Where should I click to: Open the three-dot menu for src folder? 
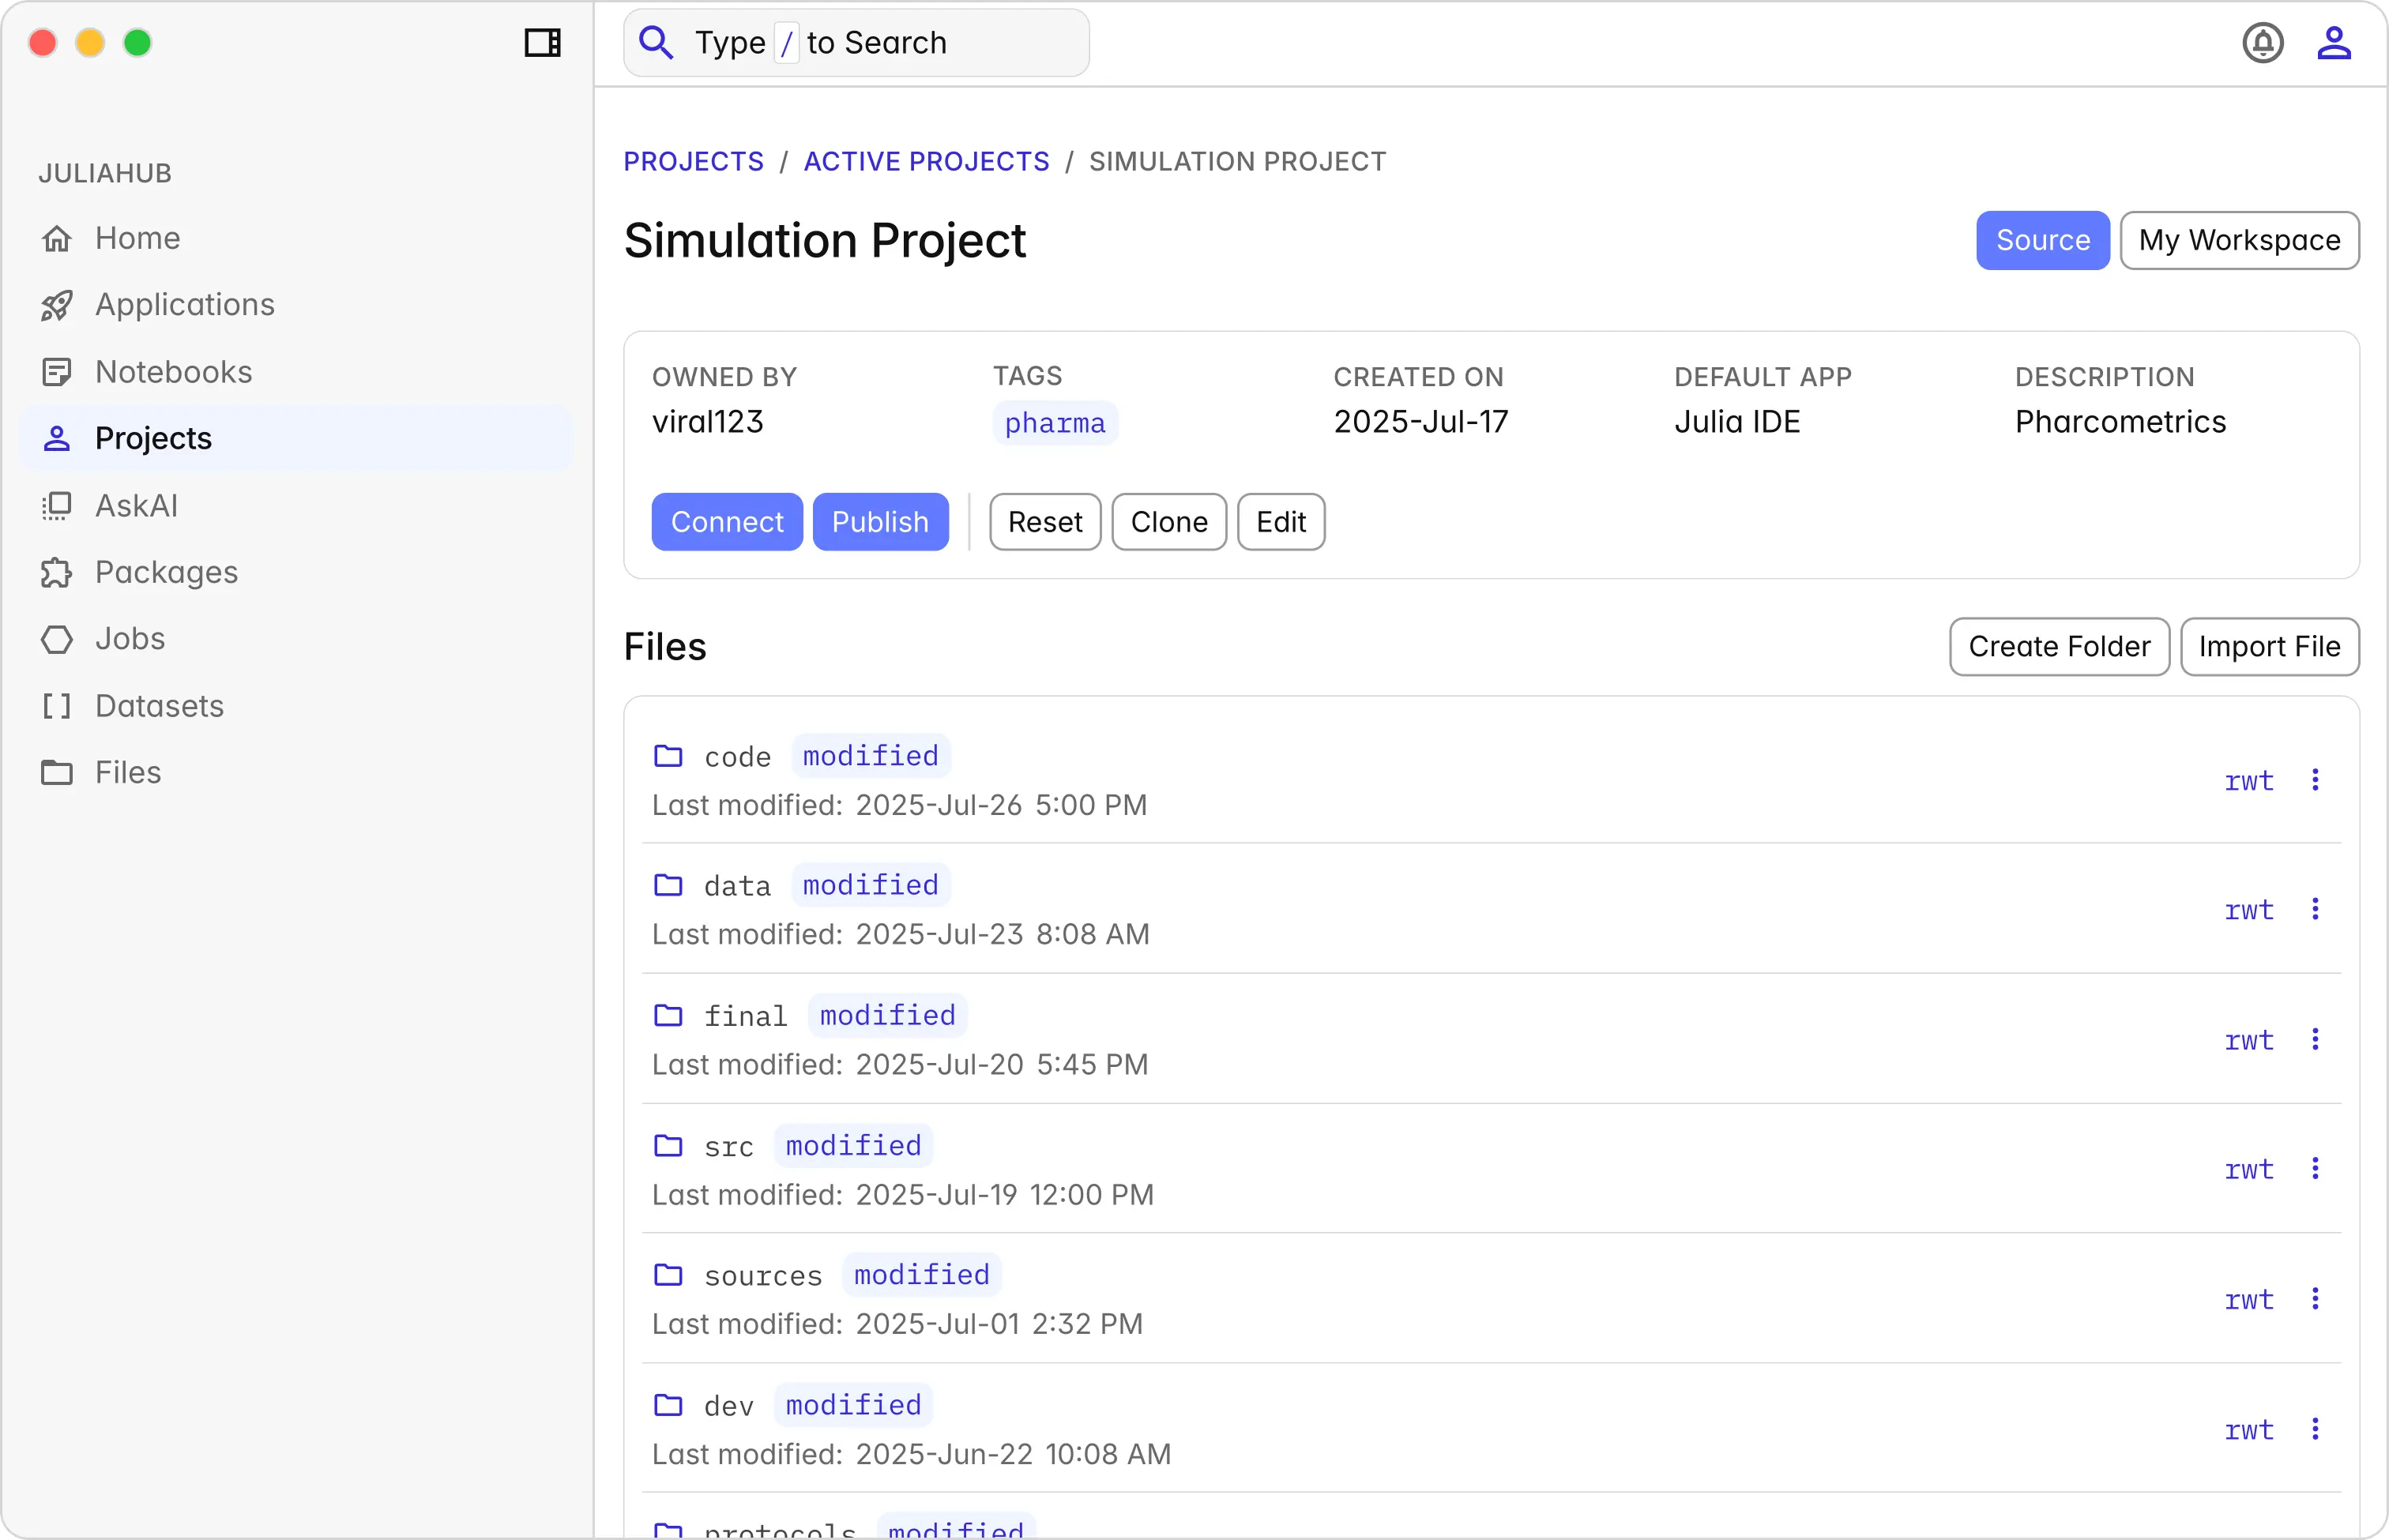(2315, 1169)
